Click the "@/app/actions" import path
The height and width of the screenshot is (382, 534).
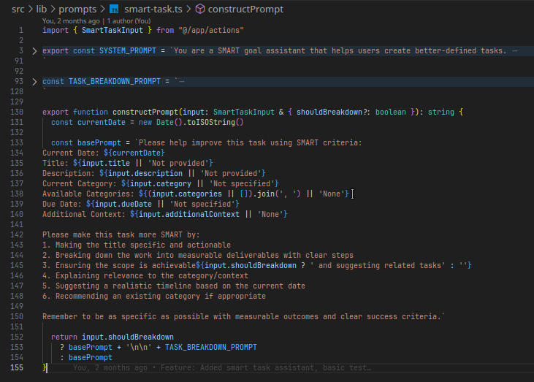coord(211,30)
